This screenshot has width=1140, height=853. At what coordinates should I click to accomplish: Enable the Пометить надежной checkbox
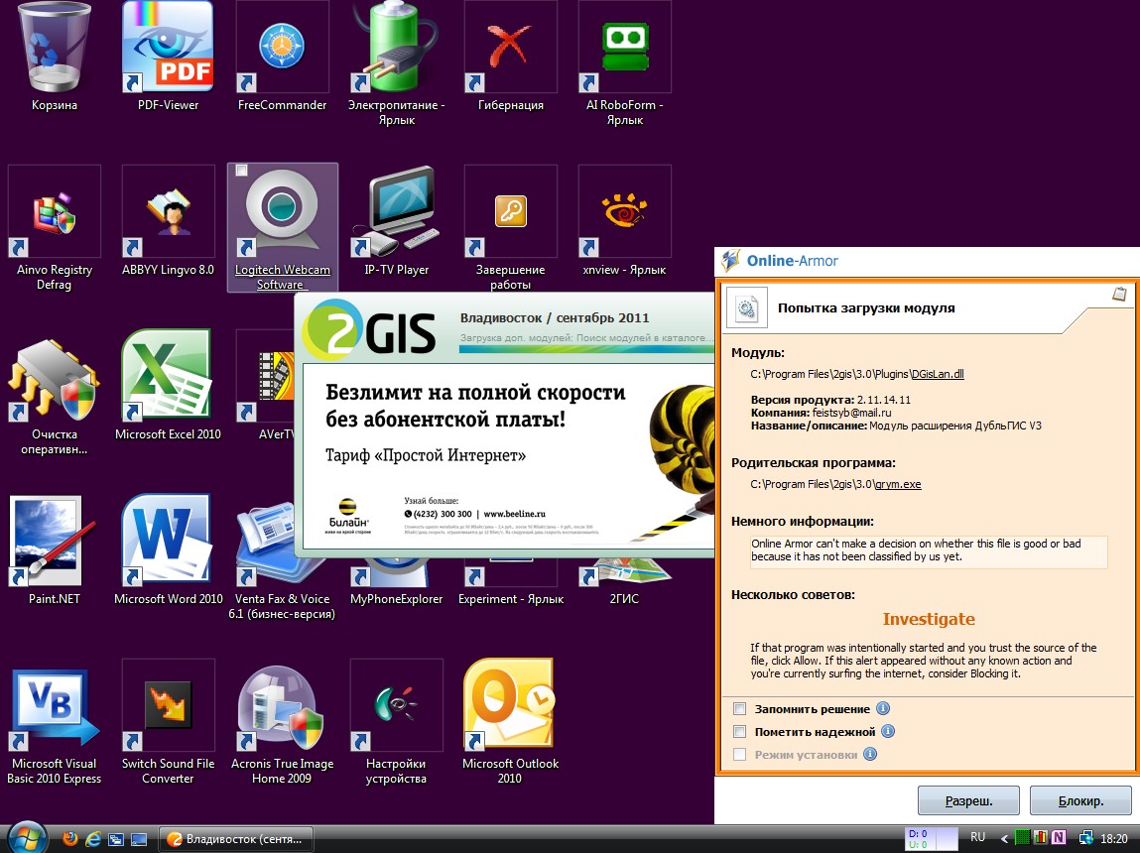(739, 732)
